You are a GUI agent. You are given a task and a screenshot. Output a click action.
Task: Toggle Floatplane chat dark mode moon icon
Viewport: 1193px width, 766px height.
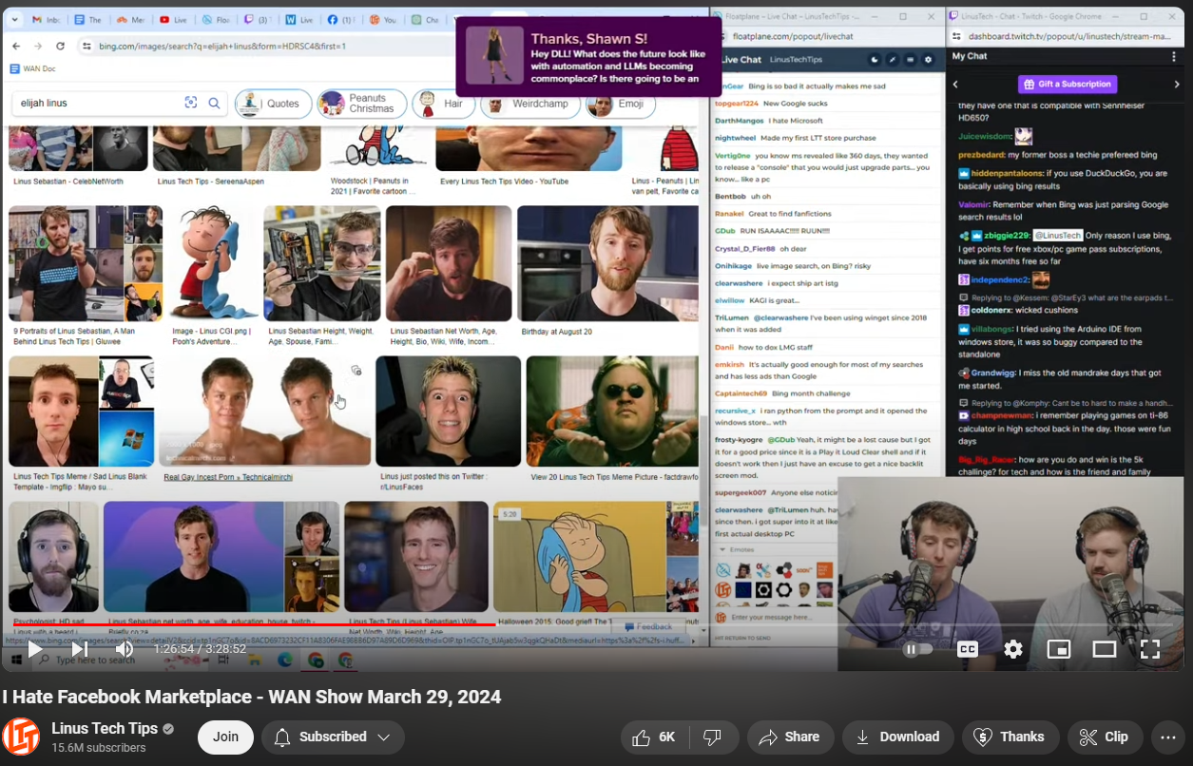[876, 59]
